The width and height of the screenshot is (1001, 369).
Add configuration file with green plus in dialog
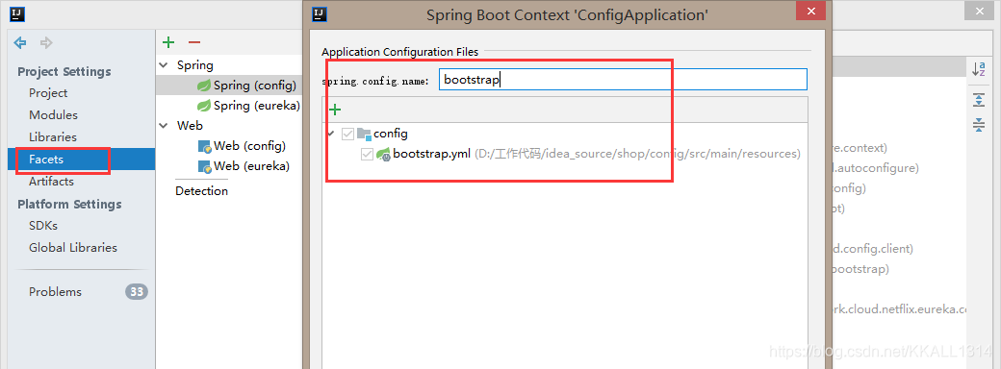[335, 110]
